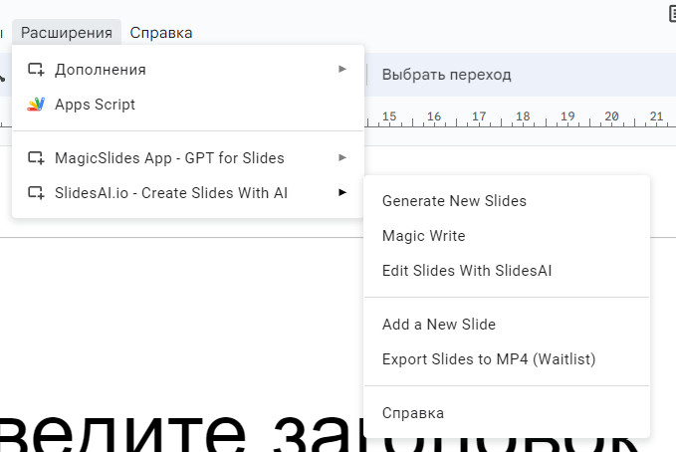This screenshot has height=452, width=676.
Task: Click the colorful Apps Script icon
Action: point(36,105)
